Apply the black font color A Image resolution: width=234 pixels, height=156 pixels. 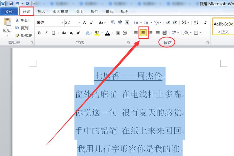click(107, 33)
